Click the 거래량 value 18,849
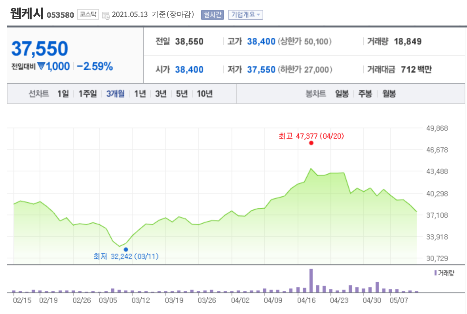467x314 pixels. [x=408, y=42]
